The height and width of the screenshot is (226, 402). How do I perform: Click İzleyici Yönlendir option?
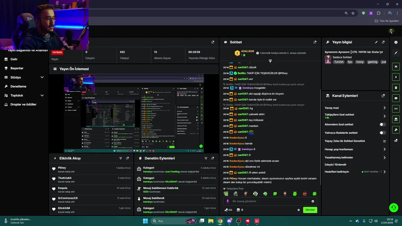pos(335,164)
